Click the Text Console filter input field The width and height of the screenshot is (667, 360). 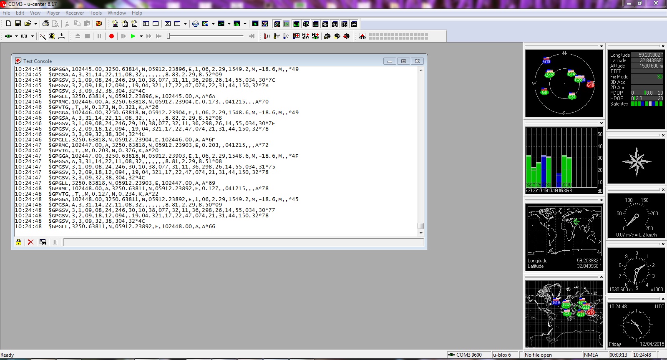(244, 242)
